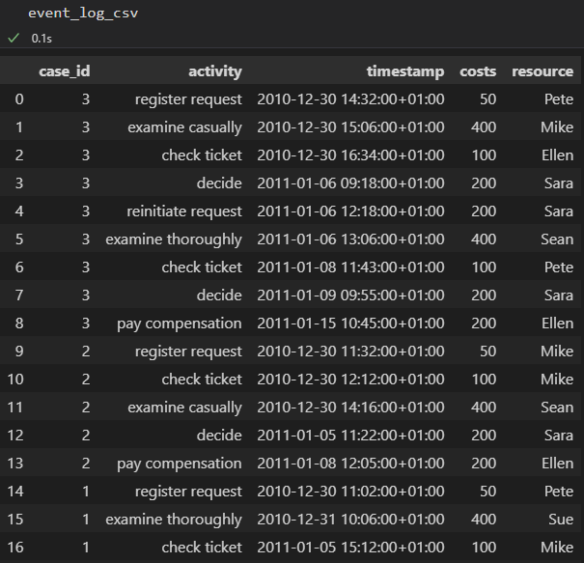The height and width of the screenshot is (563, 584).
Task: Select the costs column header
Action: click(x=478, y=71)
